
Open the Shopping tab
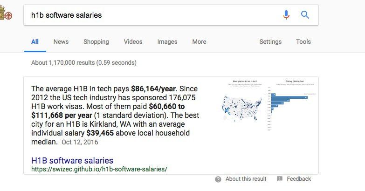tap(96, 42)
